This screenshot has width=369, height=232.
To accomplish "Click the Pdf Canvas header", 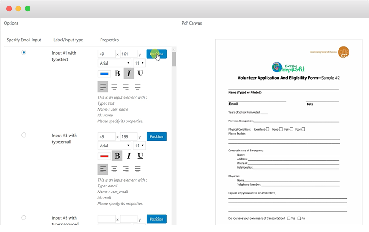I will tap(192, 23).
